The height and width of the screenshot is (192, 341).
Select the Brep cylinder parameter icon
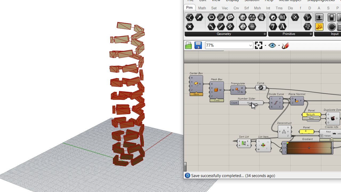pos(243,27)
